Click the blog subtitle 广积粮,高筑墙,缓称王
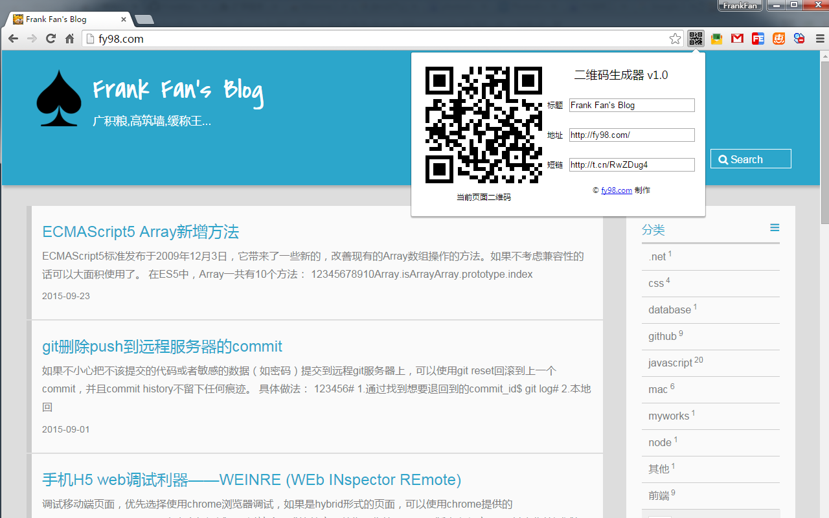This screenshot has height=518, width=829. pyautogui.click(x=152, y=121)
